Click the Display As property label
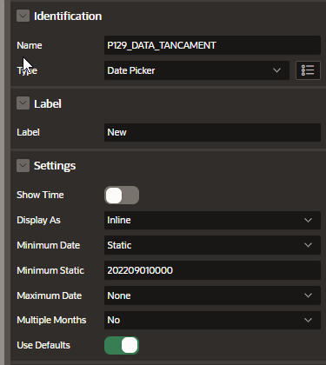 [x=38, y=220]
